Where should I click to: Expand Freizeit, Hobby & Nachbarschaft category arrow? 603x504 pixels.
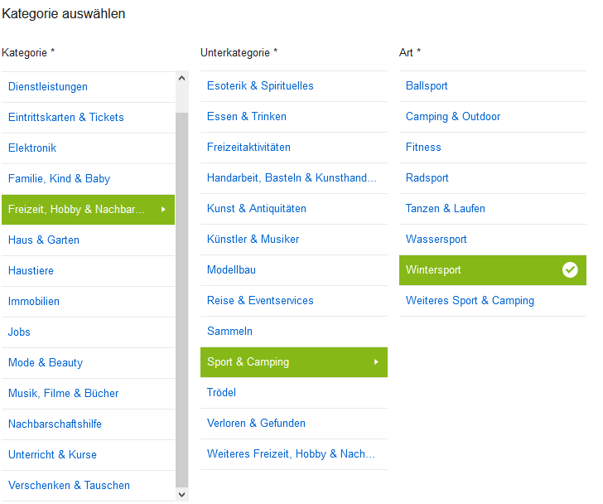[x=163, y=210]
